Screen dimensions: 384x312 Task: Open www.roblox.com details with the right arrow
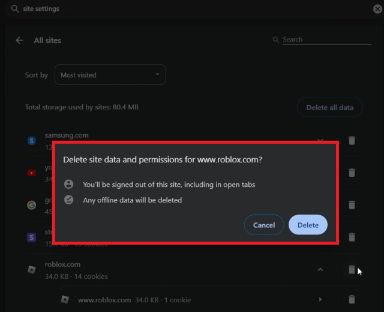[x=320, y=299]
